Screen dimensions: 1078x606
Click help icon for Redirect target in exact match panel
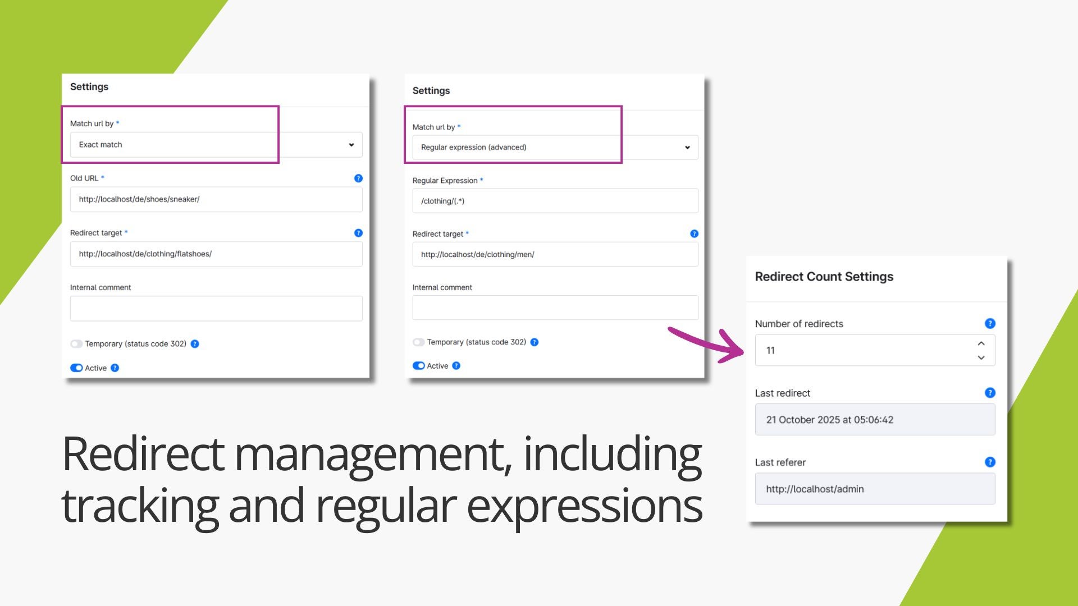coord(358,233)
